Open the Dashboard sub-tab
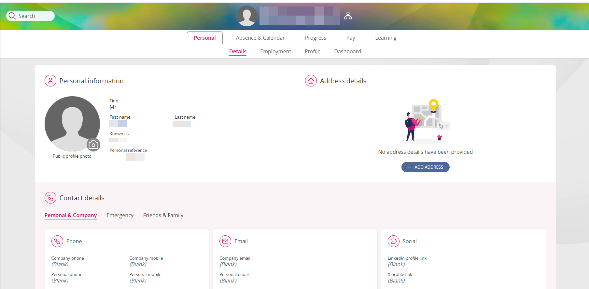589x289 pixels. [x=347, y=51]
